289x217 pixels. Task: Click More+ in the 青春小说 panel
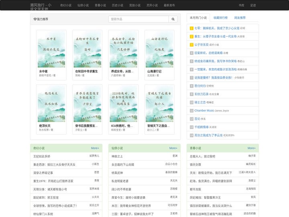tap(252, 148)
